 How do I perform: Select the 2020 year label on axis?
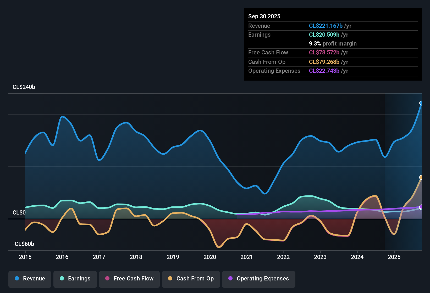tap(210, 257)
